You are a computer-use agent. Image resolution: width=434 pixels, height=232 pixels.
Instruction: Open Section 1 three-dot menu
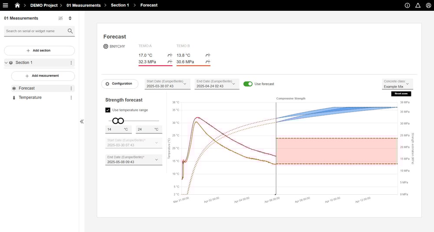point(71,63)
